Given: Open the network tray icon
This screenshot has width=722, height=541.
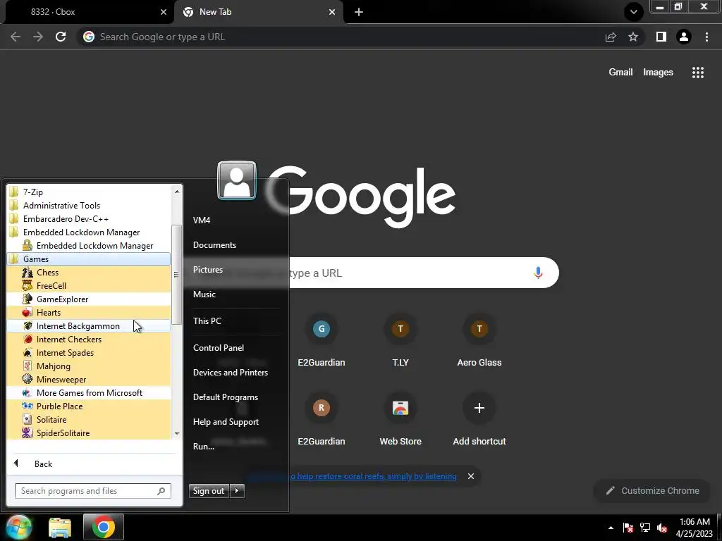Looking at the screenshot, I should [x=645, y=528].
